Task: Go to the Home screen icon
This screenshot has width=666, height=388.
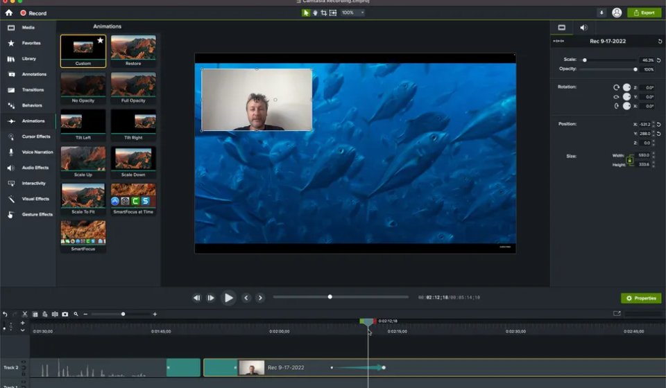Action: [x=9, y=12]
